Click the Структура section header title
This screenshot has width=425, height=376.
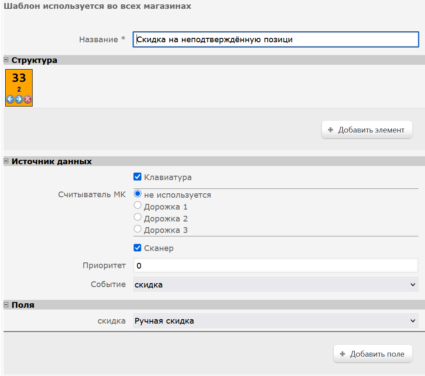pos(34,60)
